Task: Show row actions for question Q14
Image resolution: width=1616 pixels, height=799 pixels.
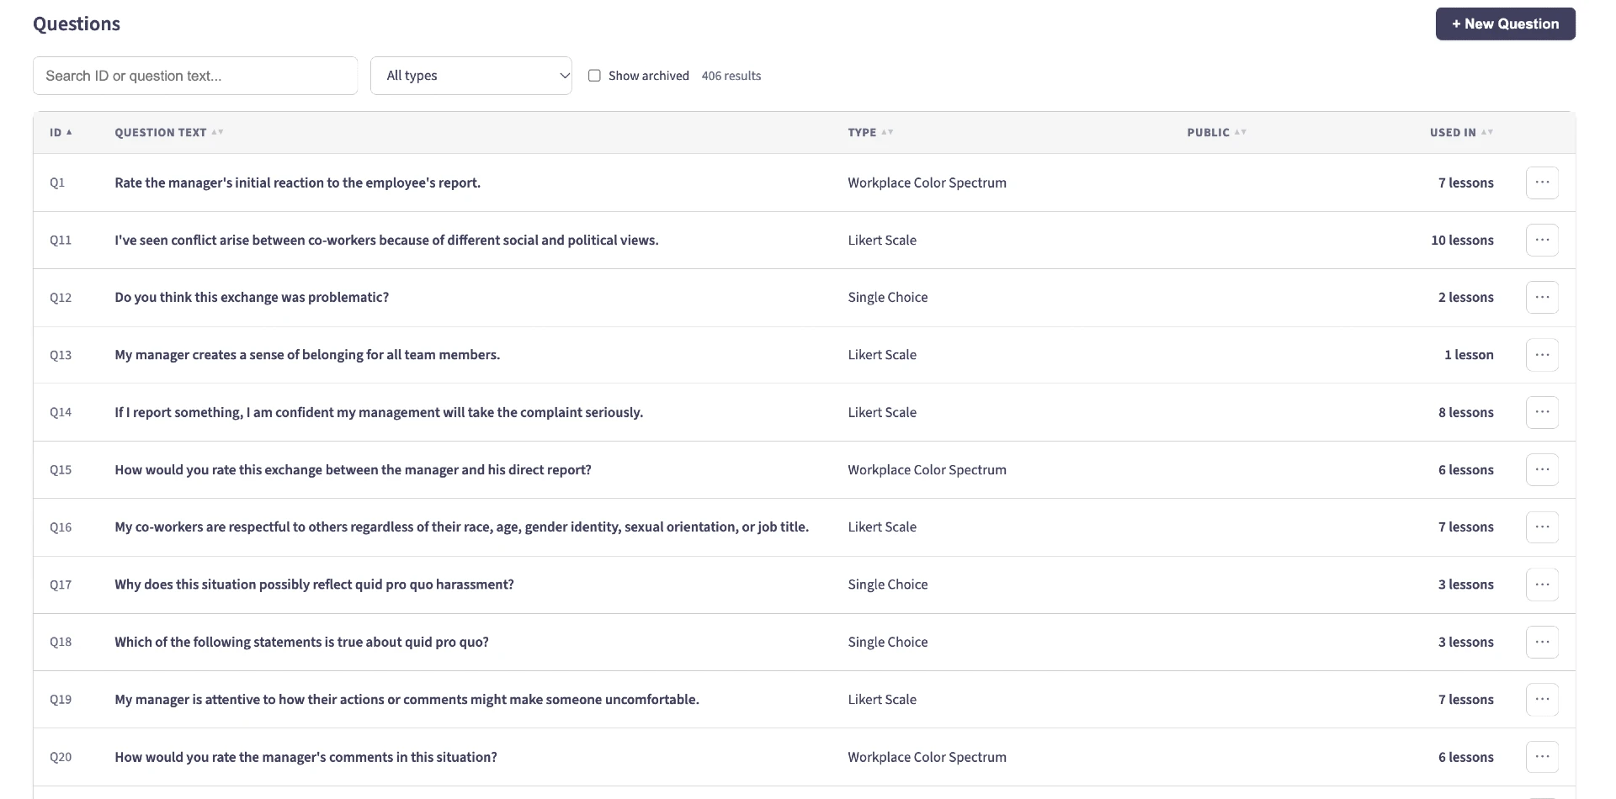Action: click(1542, 412)
